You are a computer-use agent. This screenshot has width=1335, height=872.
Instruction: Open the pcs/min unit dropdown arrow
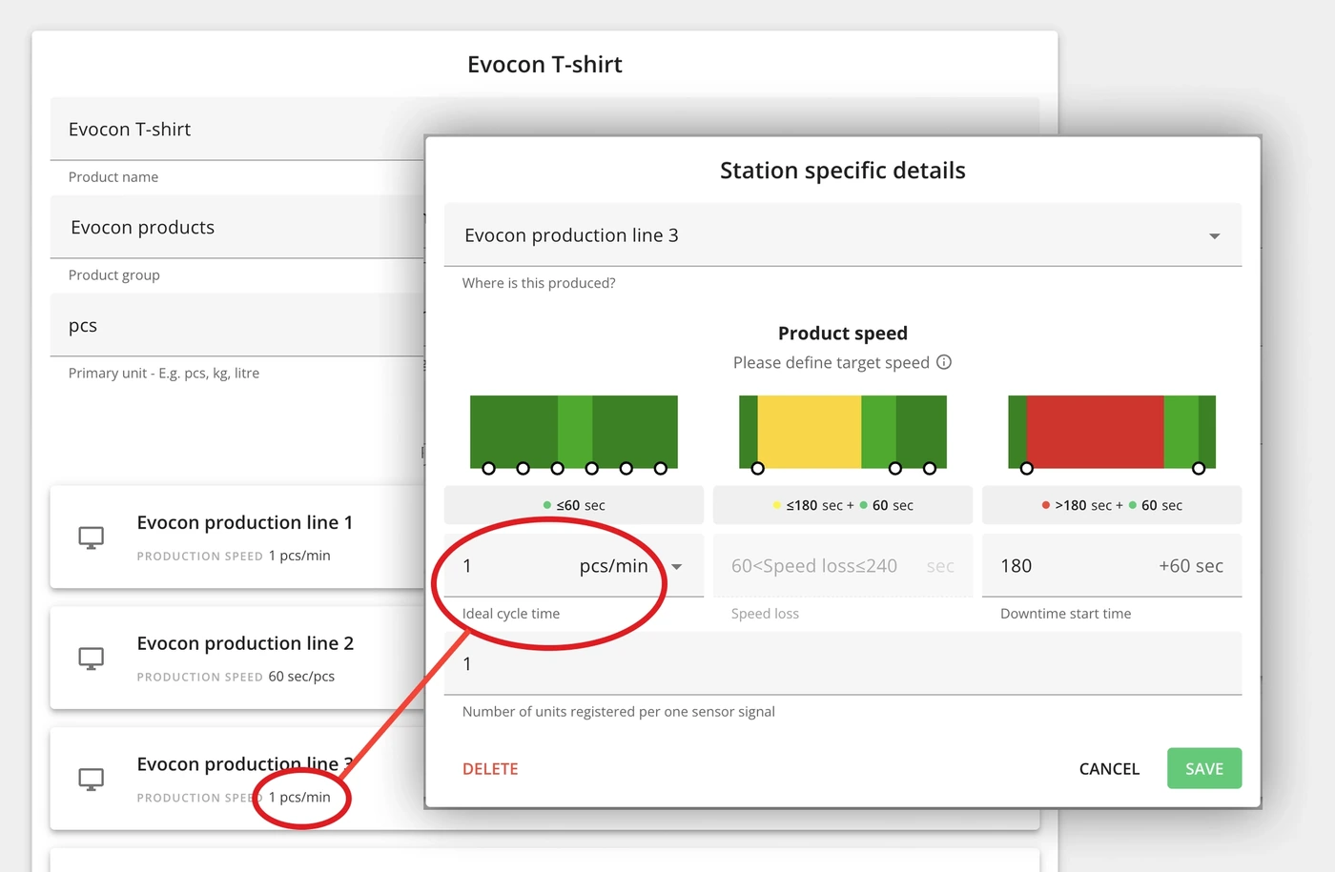click(677, 567)
